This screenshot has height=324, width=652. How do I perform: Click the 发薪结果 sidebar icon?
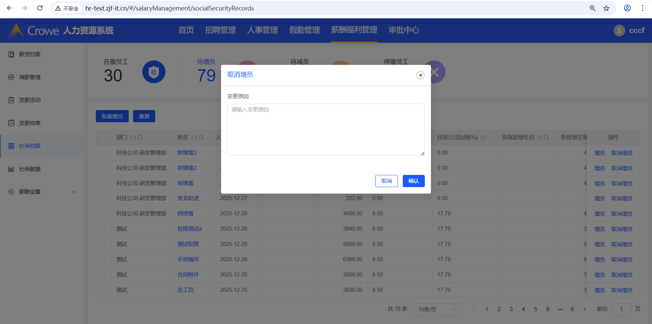pos(11,123)
